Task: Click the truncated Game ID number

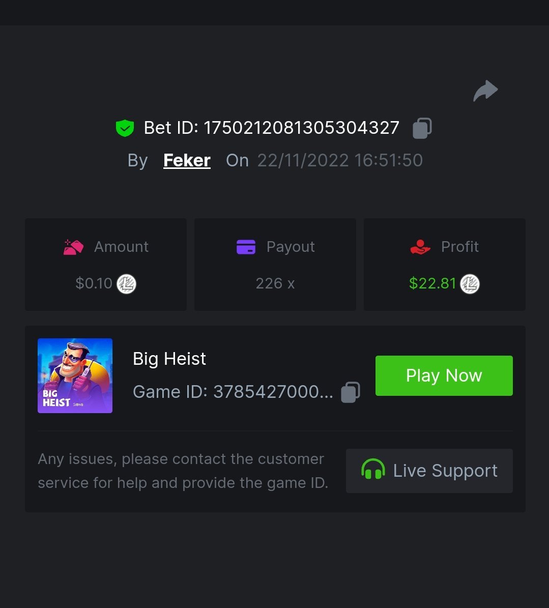Action: (x=273, y=392)
